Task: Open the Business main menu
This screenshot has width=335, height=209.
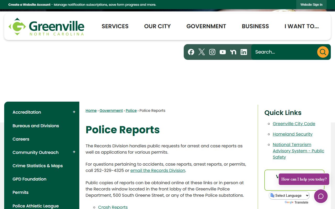Action: 255,26
